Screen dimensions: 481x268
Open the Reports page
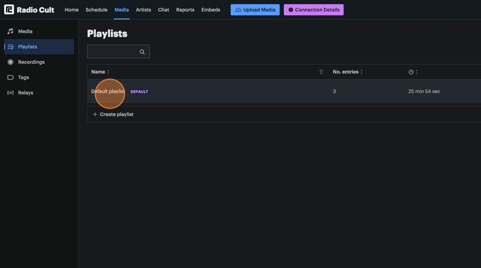coord(185,10)
